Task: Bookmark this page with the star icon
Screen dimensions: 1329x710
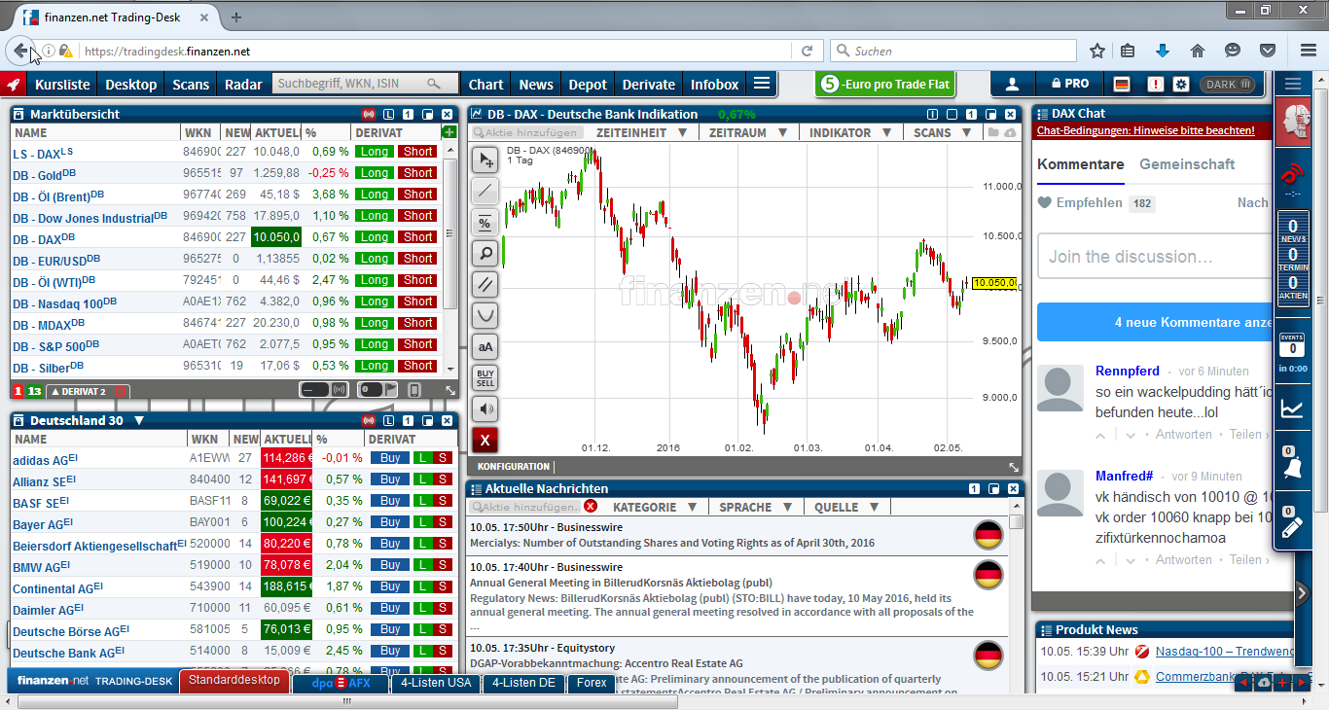Action: point(1097,51)
